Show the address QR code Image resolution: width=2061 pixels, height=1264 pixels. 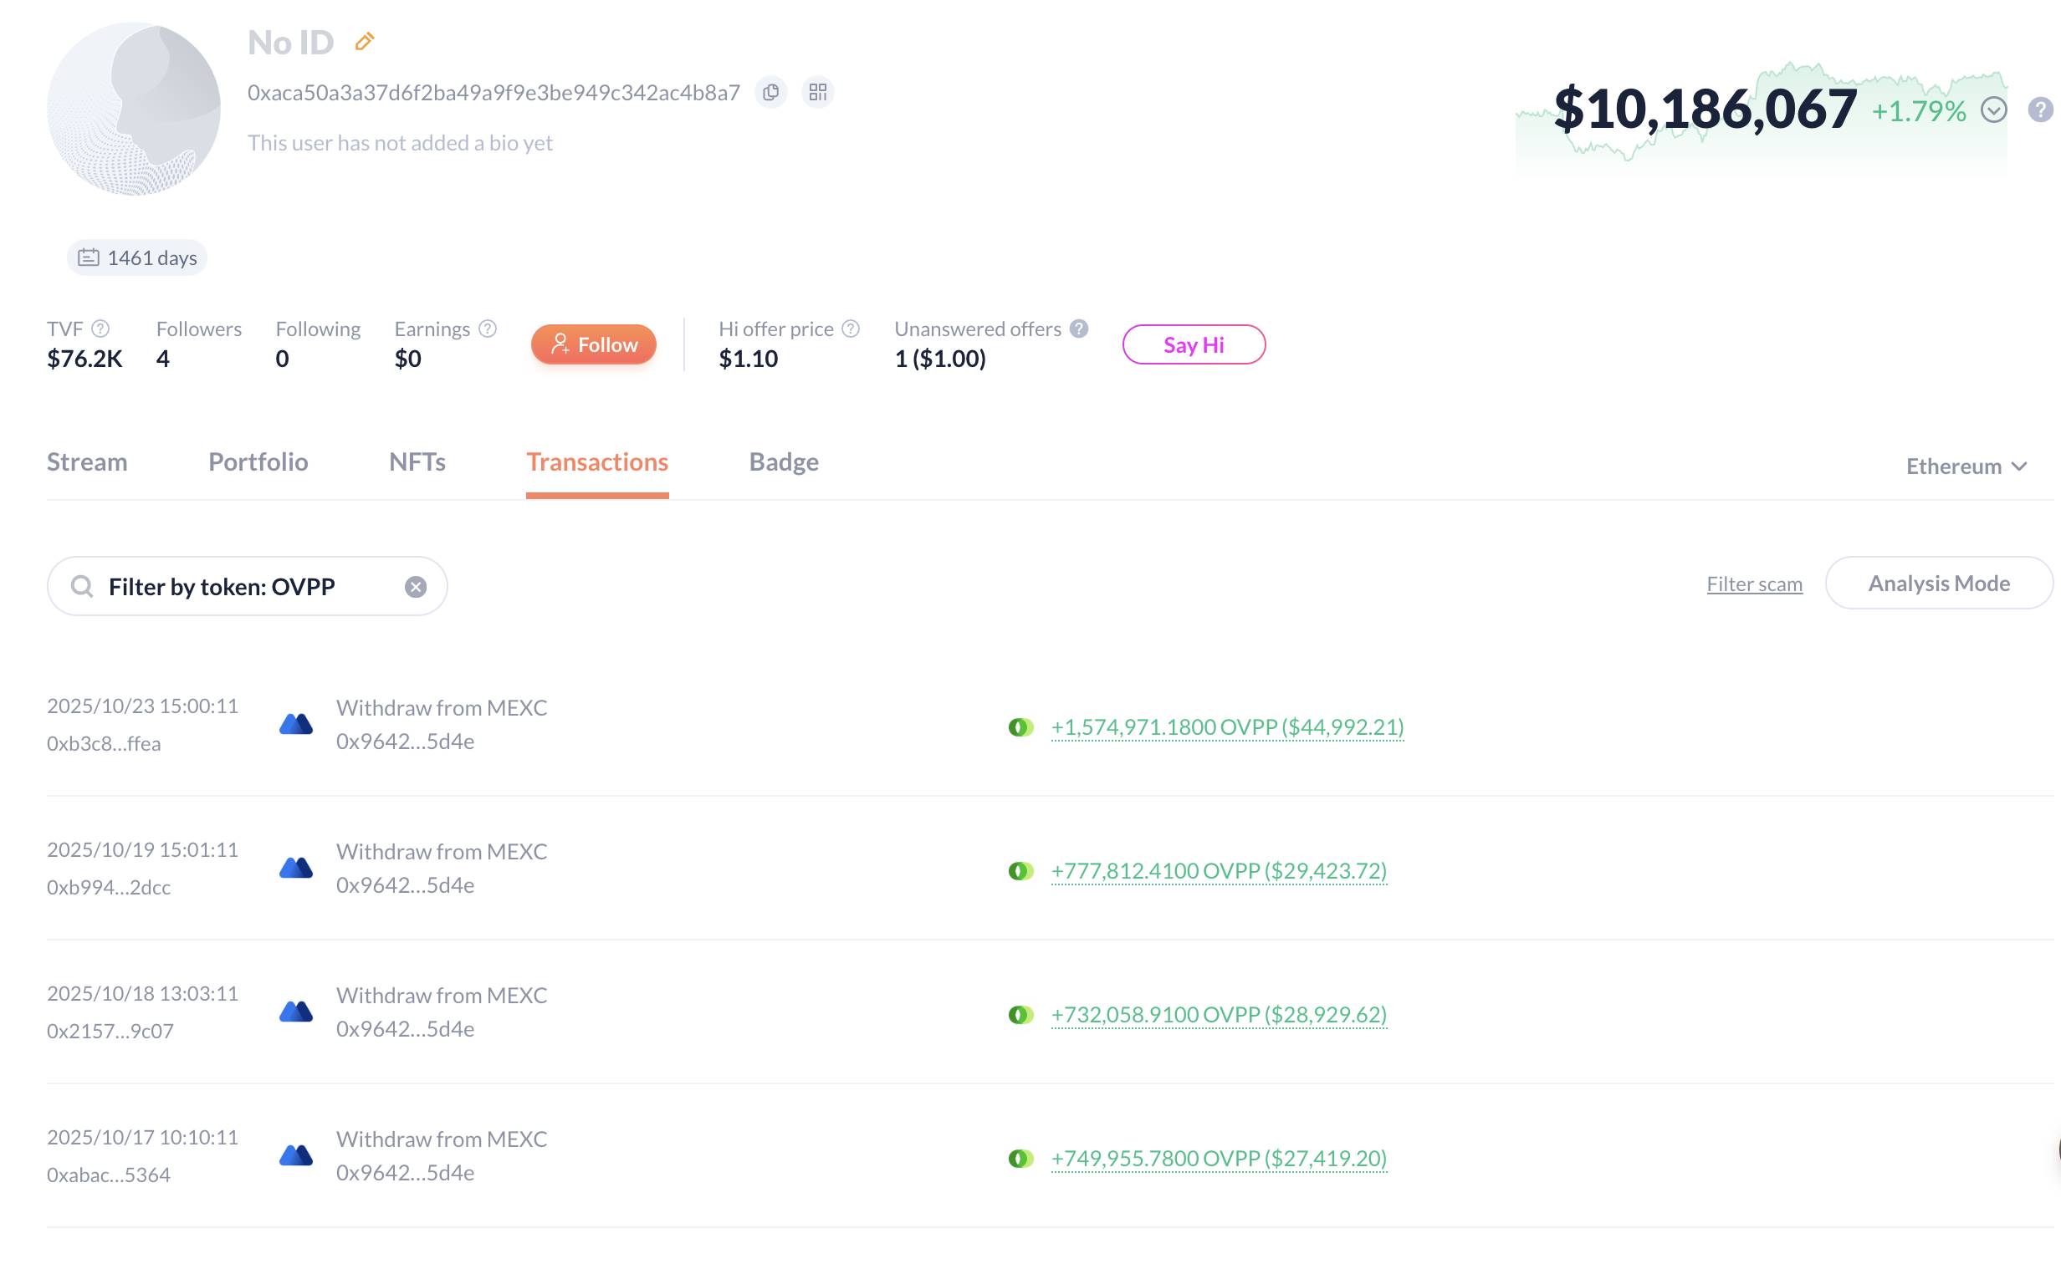817,92
